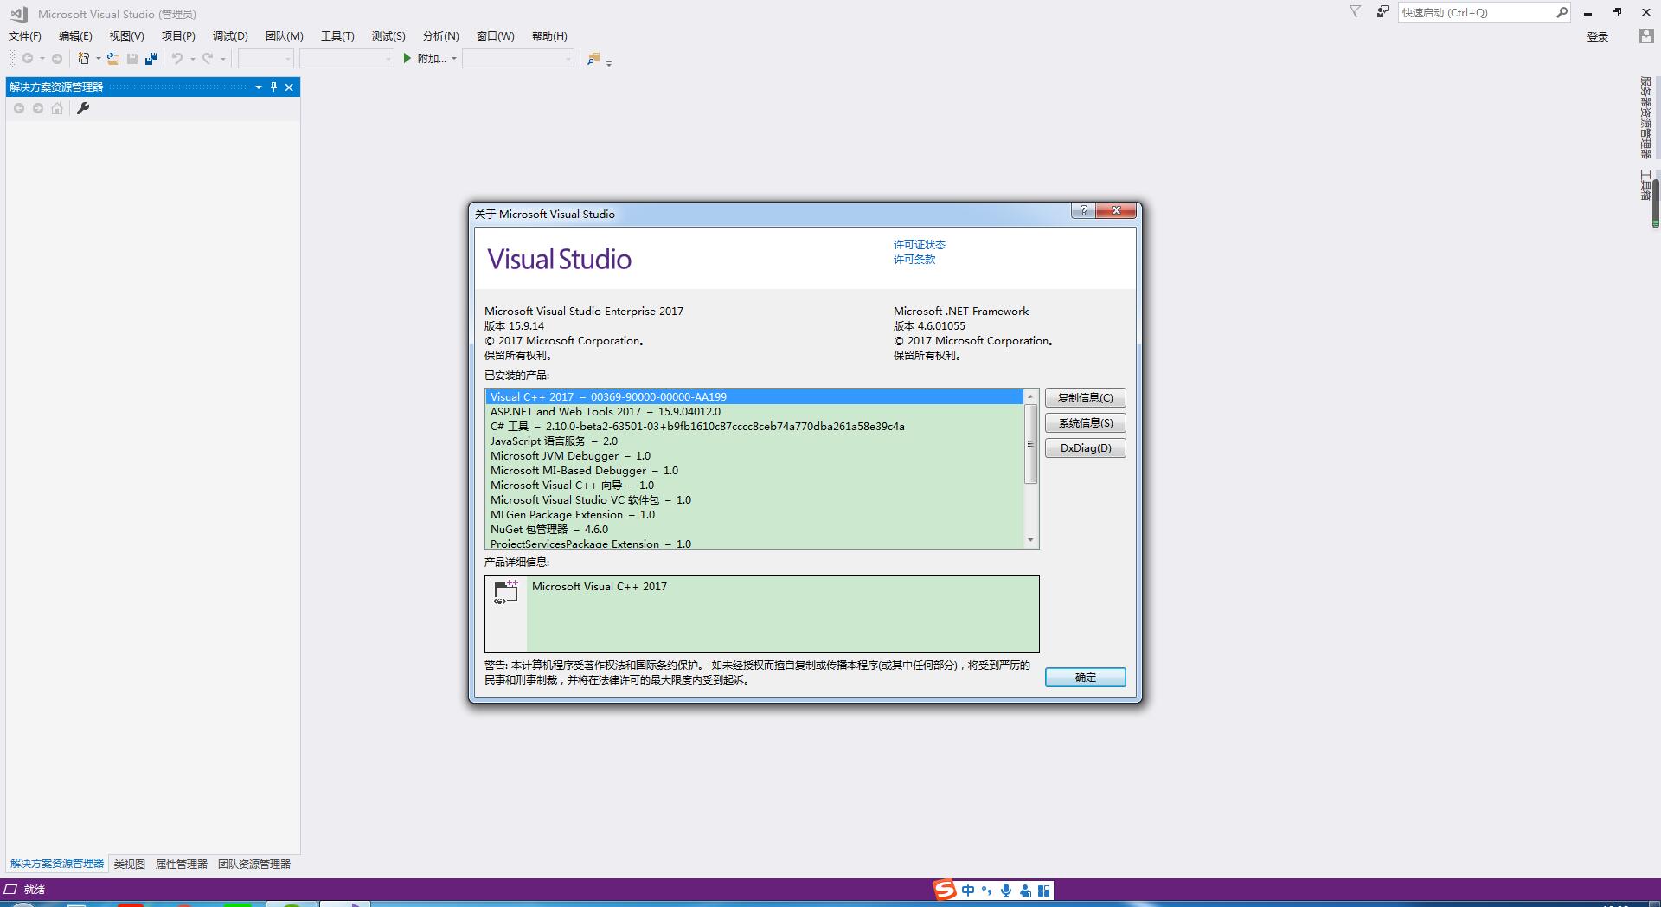
Task: Click the 复制信息(C) button
Action: [1085, 398]
